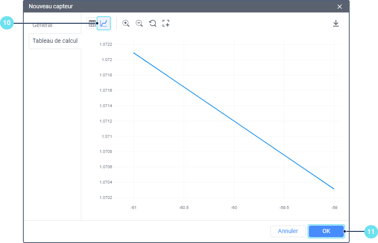378x243 pixels.
Task: Activate the area selection zoom tool
Action: (x=166, y=23)
